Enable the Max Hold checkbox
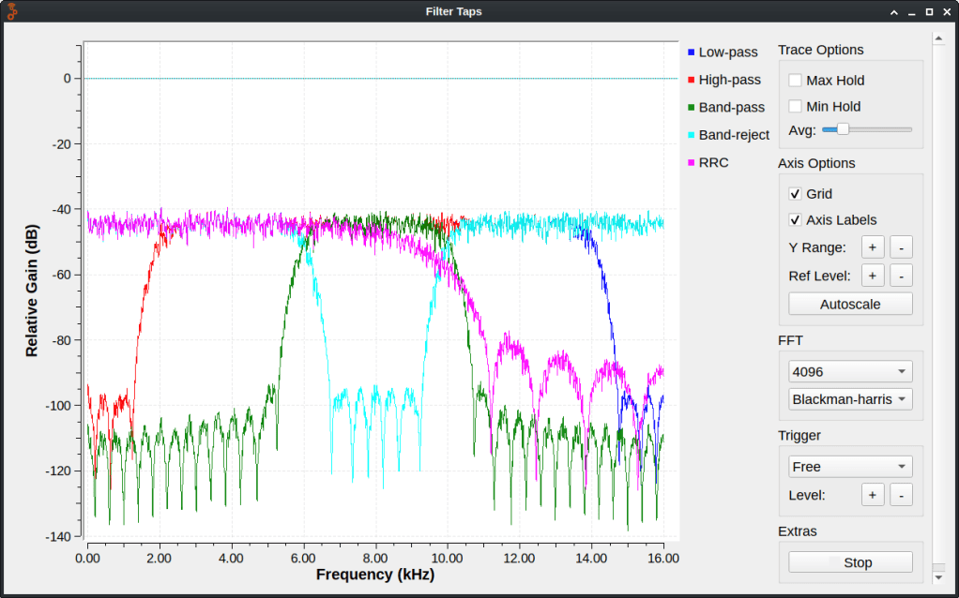Viewport: 959px width, 598px height. point(796,81)
